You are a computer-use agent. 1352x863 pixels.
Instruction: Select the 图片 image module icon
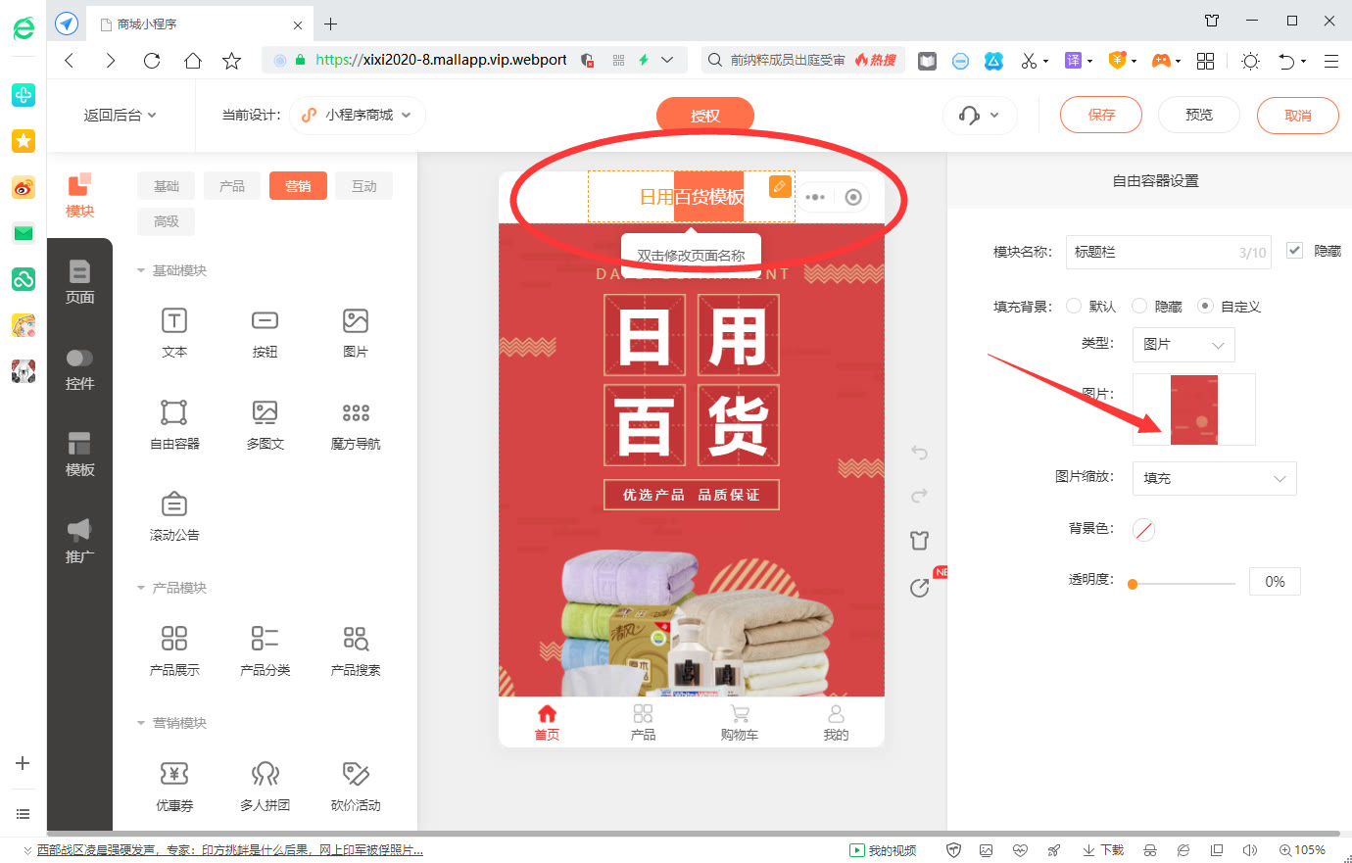coord(355,333)
